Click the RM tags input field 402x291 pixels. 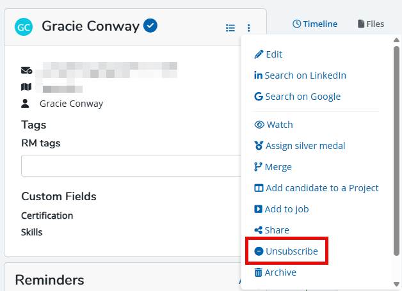click(131, 166)
